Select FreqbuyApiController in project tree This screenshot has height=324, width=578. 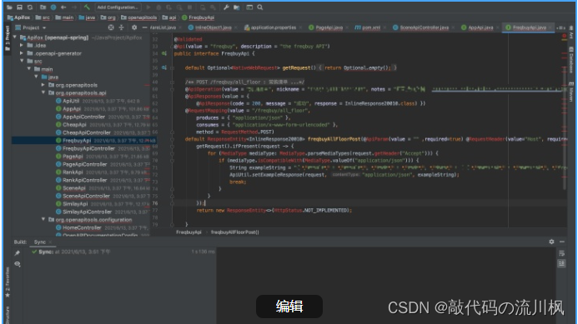pos(88,148)
